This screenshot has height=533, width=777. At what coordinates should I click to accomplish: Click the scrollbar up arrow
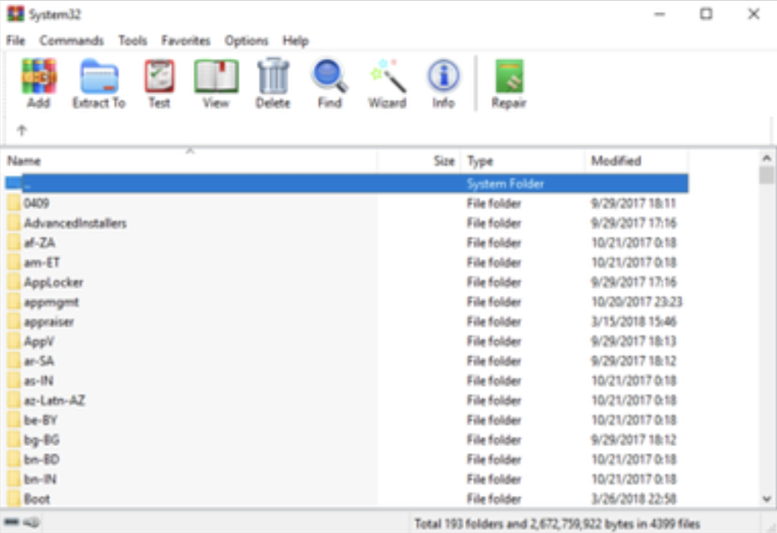766,159
